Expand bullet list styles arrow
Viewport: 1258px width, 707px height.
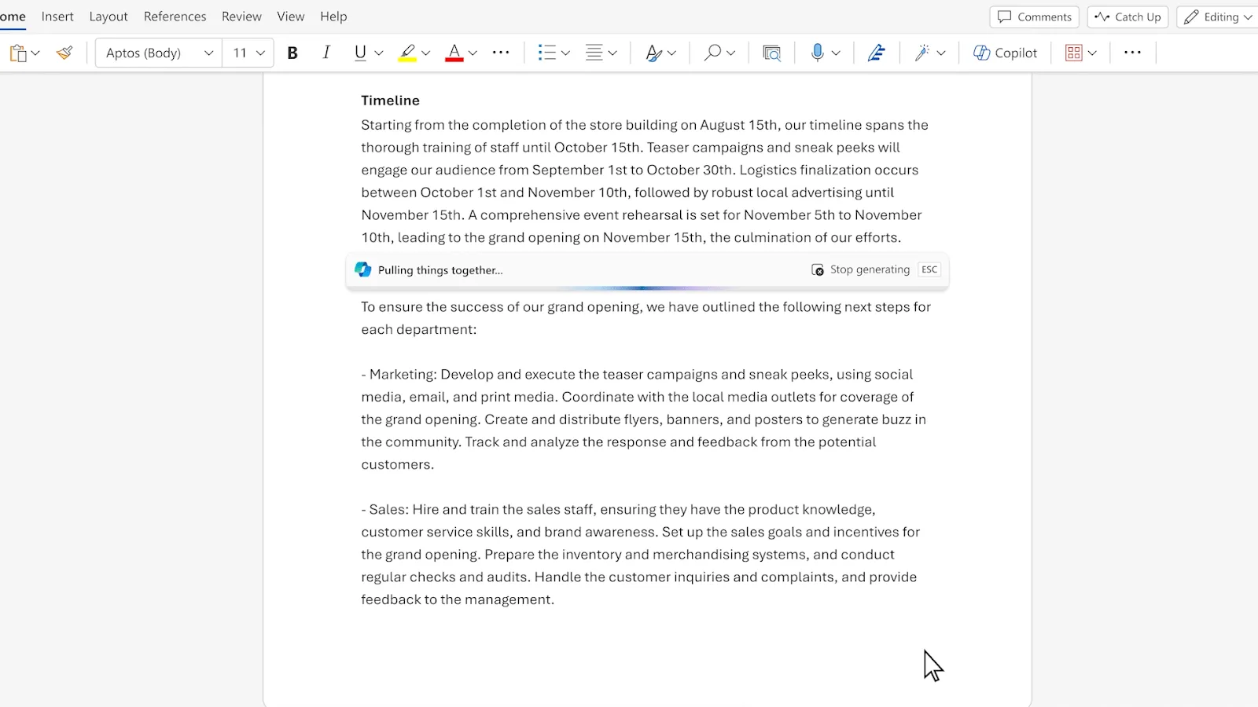pyautogui.click(x=565, y=53)
